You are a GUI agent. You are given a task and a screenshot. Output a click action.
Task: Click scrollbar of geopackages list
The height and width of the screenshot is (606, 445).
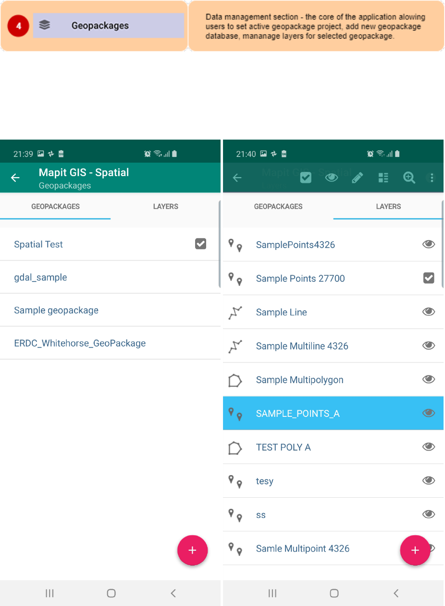coord(220,244)
